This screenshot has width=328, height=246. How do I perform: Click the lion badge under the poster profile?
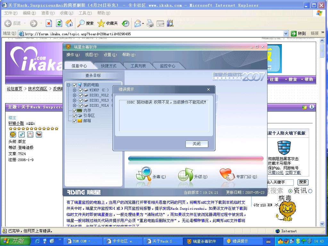tap(13, 135)
